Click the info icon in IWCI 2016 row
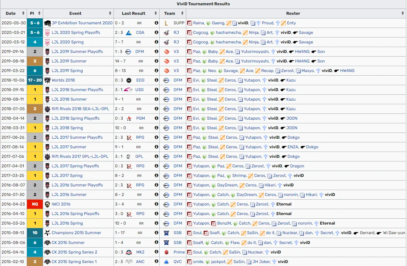This screenshot has width=407, height=266. [x=156, y=204]
